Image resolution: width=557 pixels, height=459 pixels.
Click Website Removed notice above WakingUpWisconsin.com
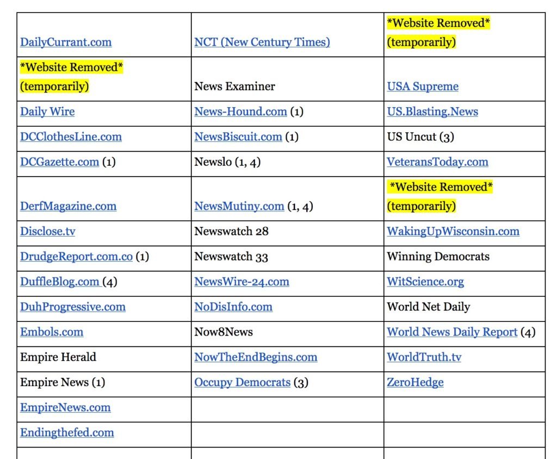pyautogui.click(x=440, y=196)
